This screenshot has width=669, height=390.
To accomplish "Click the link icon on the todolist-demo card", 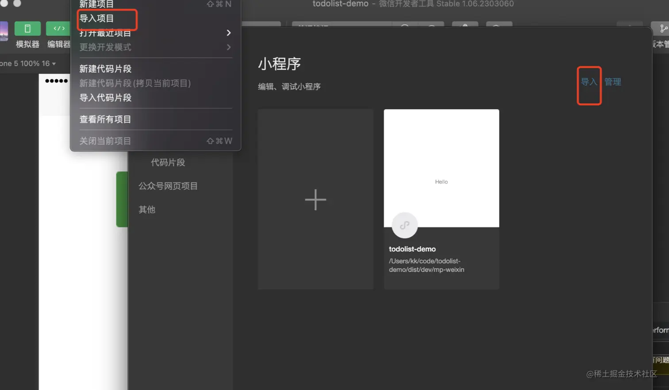I will 404,225.
